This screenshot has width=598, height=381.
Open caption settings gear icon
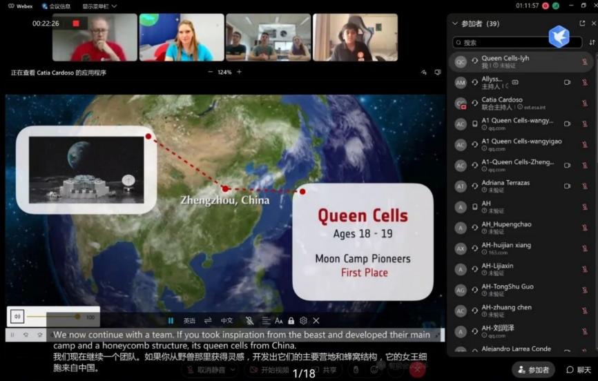[x=303, y=321]
